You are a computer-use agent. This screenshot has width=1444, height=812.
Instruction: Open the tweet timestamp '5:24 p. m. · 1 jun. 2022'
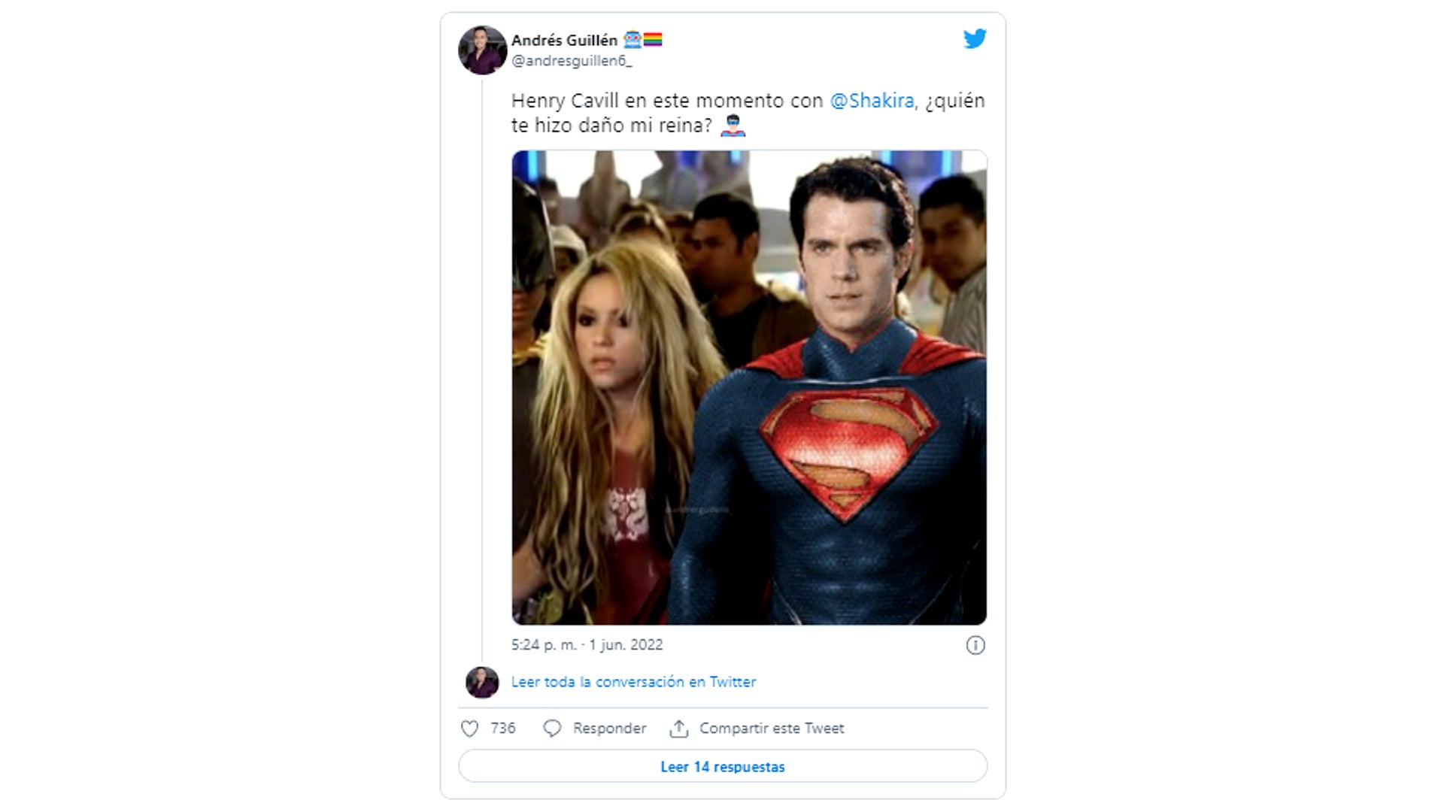[587, 645]
